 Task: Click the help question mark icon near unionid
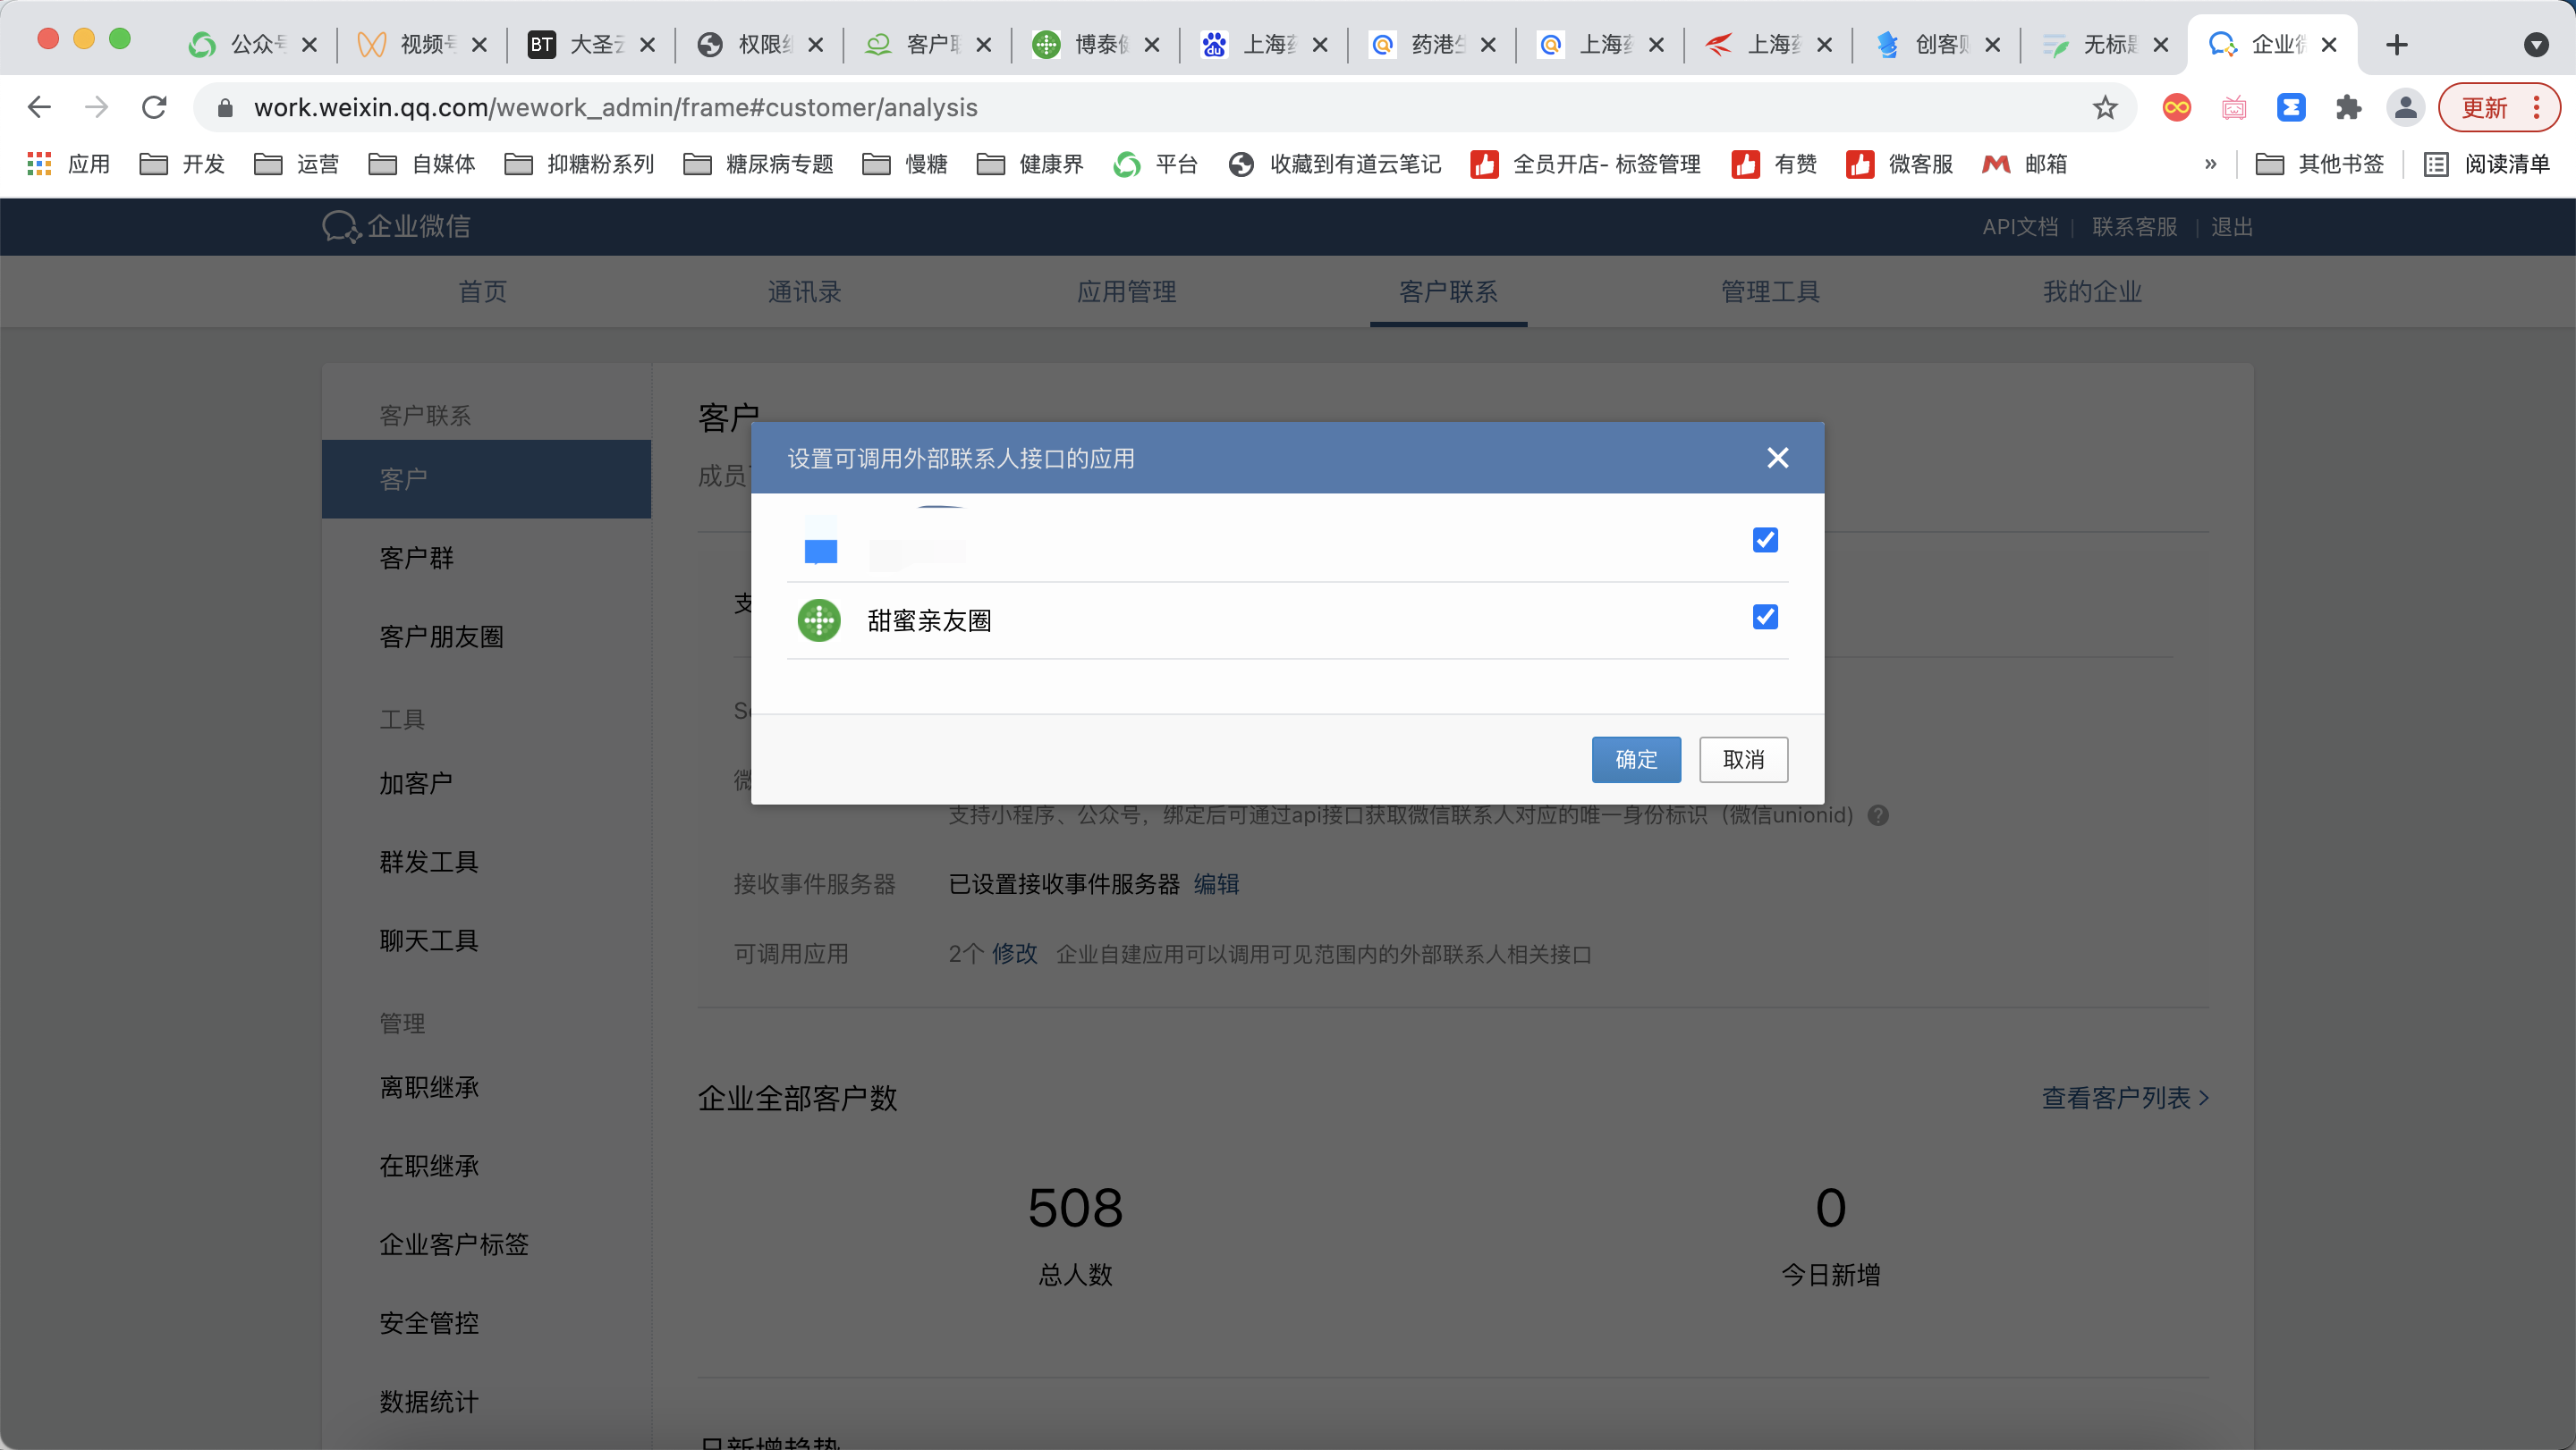[1878, 815]
